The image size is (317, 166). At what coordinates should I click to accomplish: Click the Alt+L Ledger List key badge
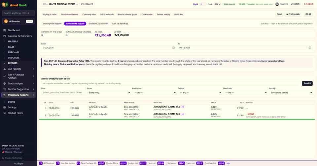123,163
